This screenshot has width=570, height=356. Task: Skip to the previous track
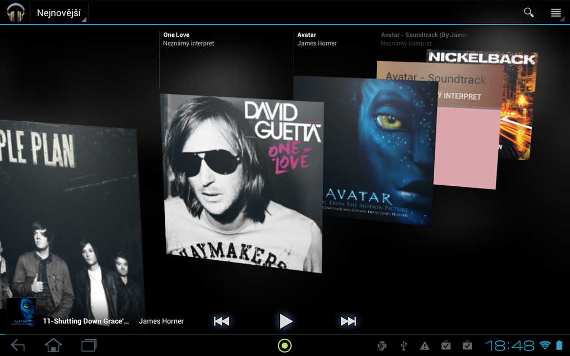[221, 321]
